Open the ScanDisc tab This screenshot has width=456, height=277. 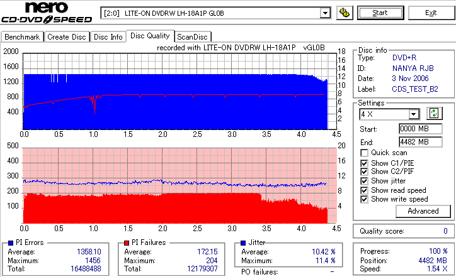click(192, 37)
